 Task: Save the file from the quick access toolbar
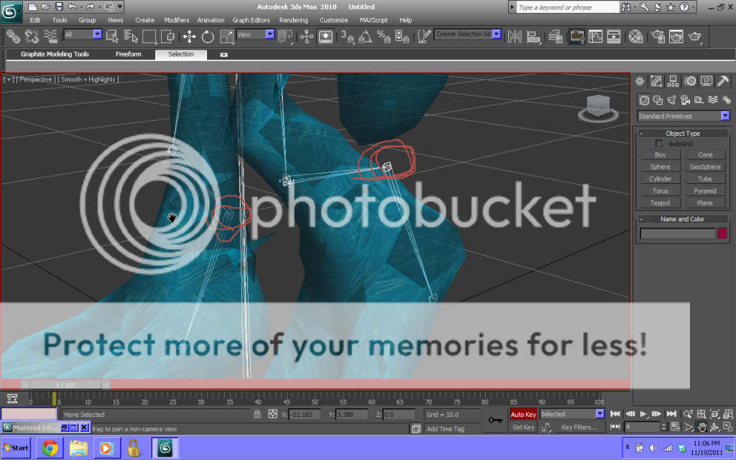pos(59,6)
